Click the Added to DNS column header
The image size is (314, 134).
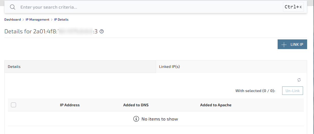[136, 105]
